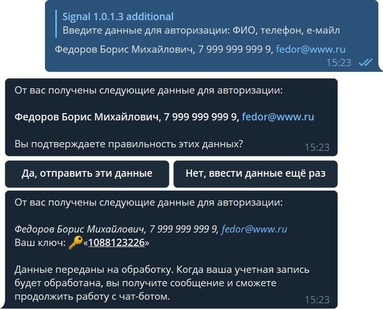Viewport: 383px width, 309px height.
Task: Click the fedor@www.ru link in the sent message
Action: tap(311, 49)
